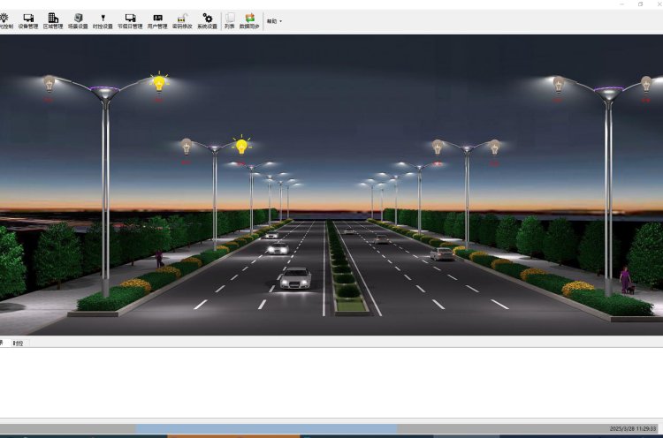This screenshot has width=663, height=438.
Task: Toggle lit yellow bulb on nearest left lamp
Action: [x=159, y=83]
